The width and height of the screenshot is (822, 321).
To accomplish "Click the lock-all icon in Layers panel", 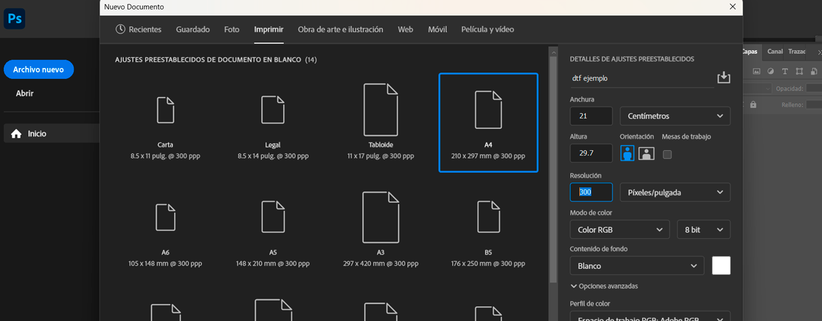I will pos(753,105).
